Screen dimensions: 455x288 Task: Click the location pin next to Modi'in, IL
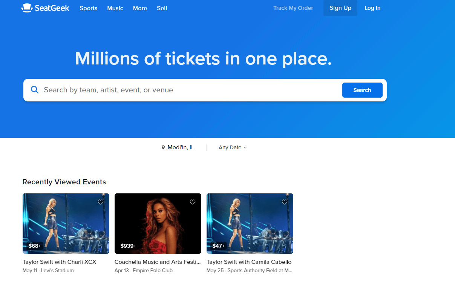click(163, 147)
